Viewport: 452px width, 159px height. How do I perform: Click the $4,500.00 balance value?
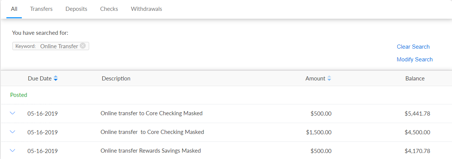pyautogui.click(x=415, y=132)
